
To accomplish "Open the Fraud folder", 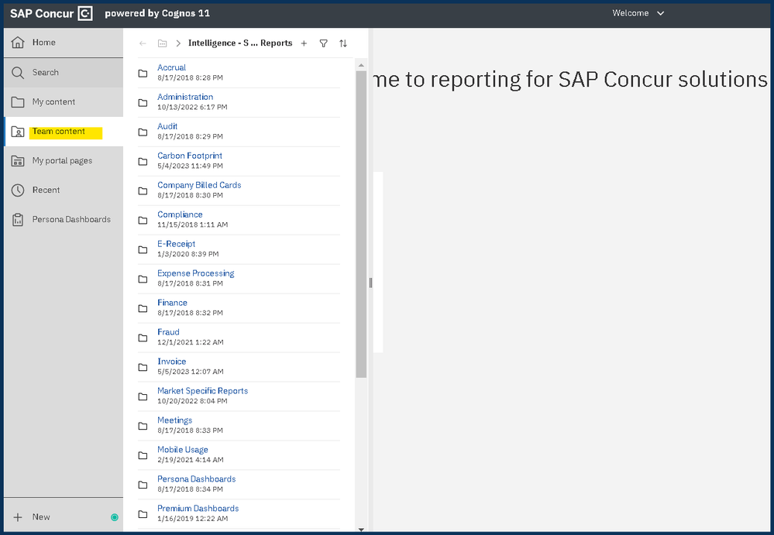I will 168,332.
